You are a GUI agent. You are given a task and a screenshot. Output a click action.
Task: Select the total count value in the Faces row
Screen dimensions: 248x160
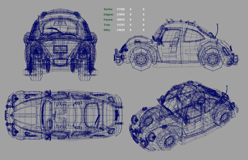point(121,20)
